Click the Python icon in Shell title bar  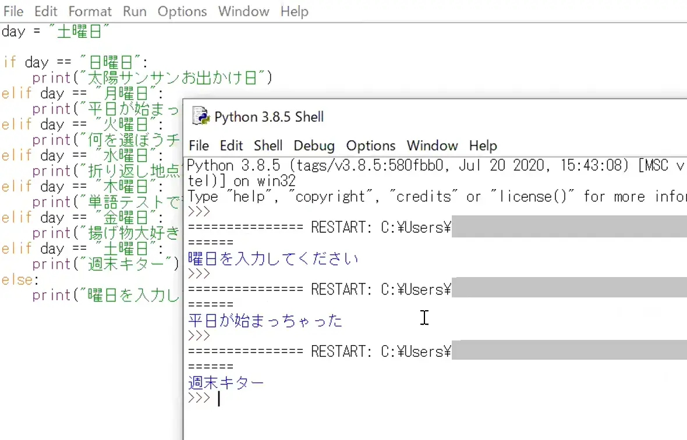coord(201,116)
